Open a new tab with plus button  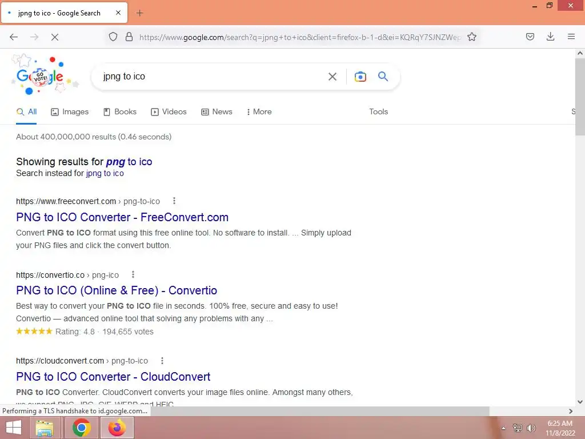click(139, 13)
